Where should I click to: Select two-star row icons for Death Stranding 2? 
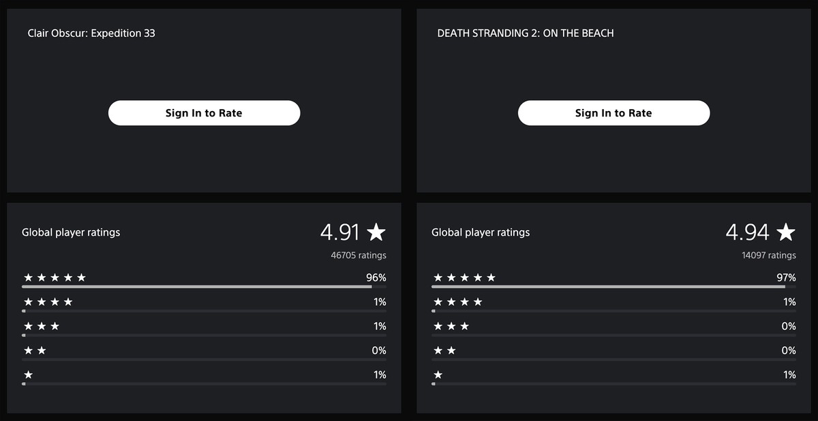click(x=444, y=351)
